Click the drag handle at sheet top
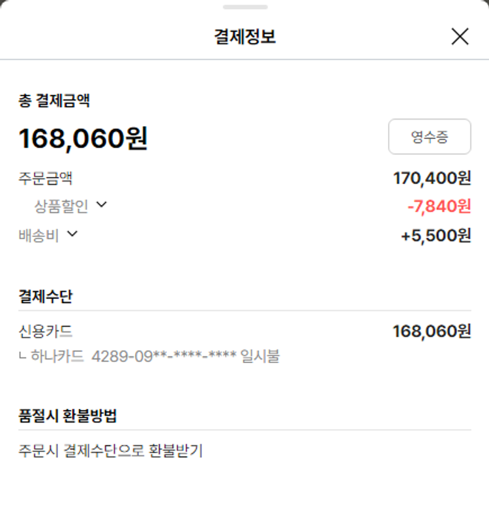This screenshot has height=529, width=489. (244, 7)
